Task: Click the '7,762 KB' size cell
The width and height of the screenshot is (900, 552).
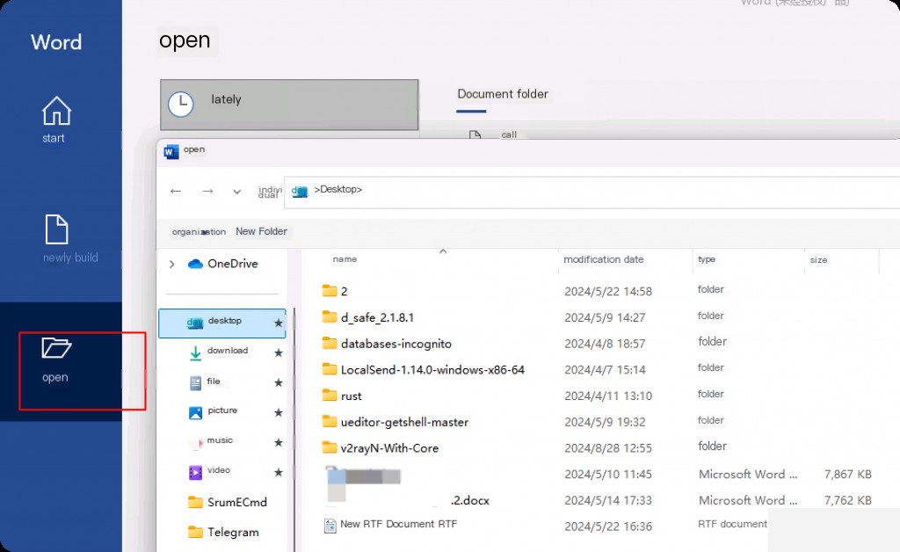Action: point(848,500)
